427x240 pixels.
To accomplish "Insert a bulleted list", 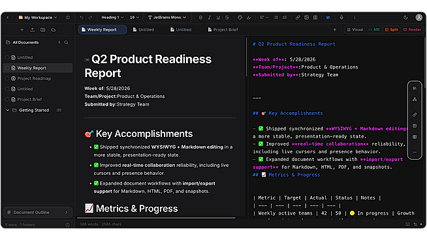I will point(276,18).
